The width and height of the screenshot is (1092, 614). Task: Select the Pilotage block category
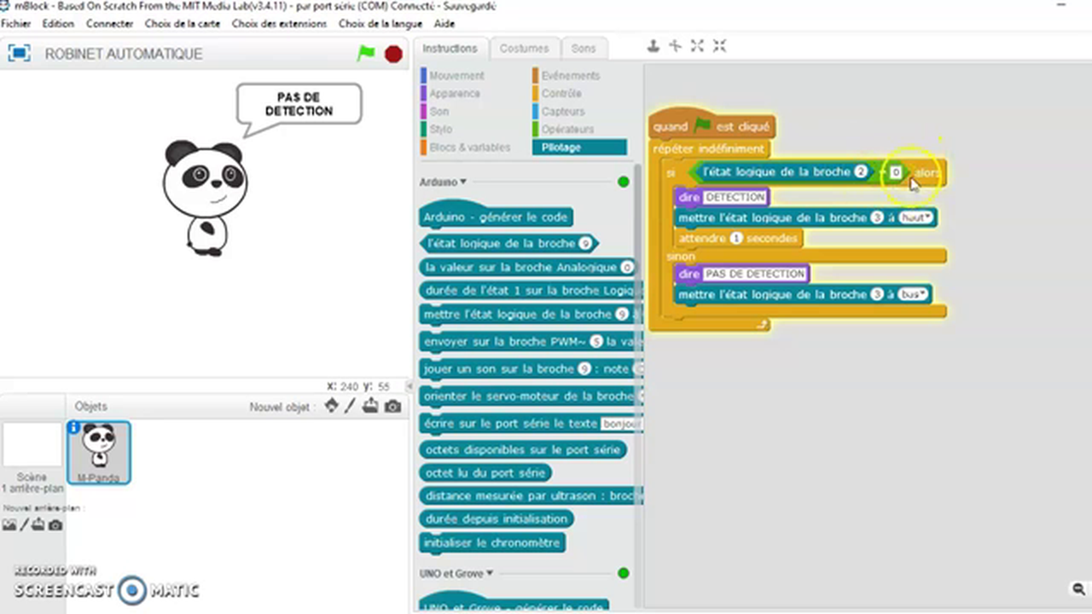pyautogui.click(x=561, y=147)
